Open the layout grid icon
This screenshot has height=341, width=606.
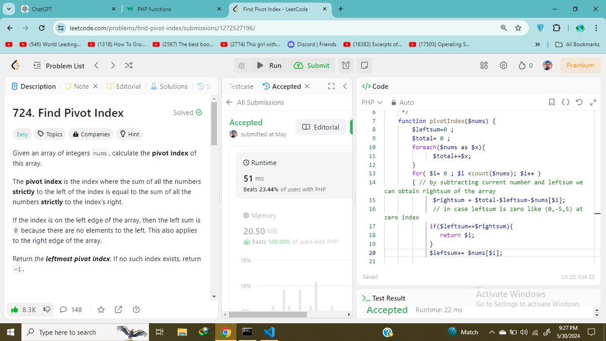point(484,65)
